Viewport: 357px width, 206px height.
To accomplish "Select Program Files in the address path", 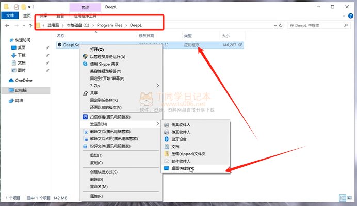I will [109, 25].
